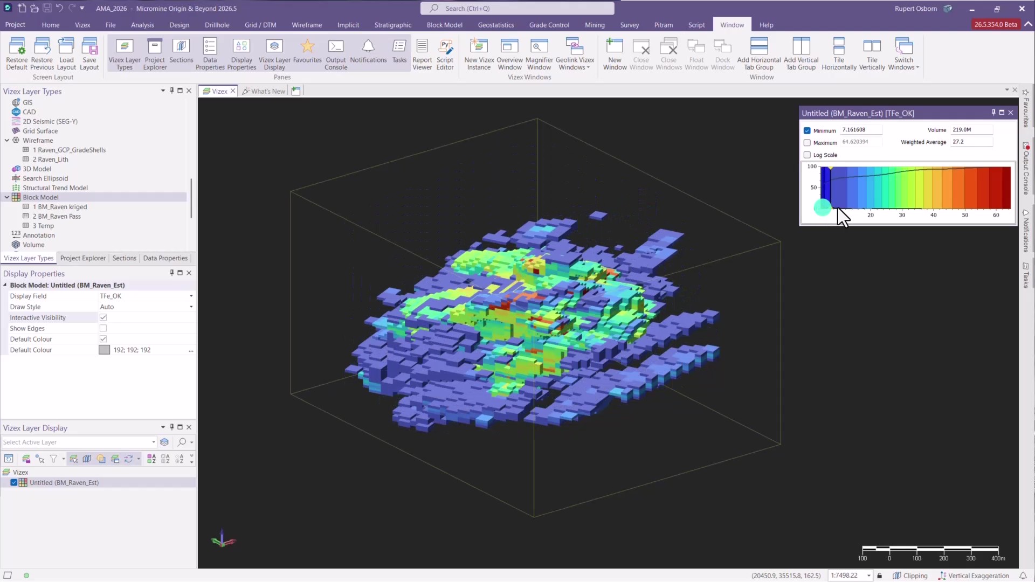1035x582 pixels.
Task: Click the scale lock icon in status bar
Action: coord(880,576)
